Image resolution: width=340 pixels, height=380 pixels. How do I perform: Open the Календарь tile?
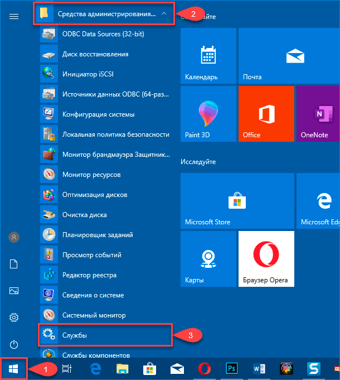coord(208,56)
